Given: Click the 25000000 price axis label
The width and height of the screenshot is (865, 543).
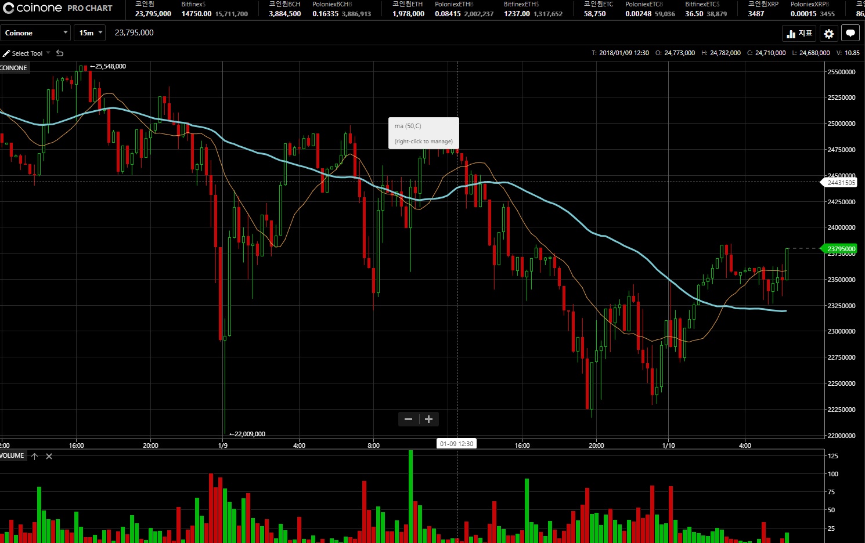Looking at the screenshot, I should [841, 124].
